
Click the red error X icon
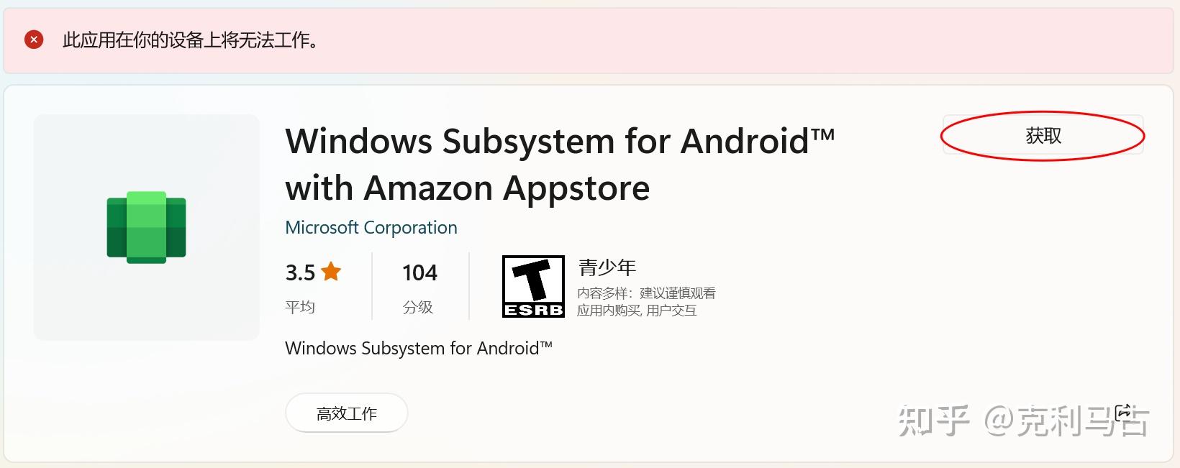[x=34, y=40]
